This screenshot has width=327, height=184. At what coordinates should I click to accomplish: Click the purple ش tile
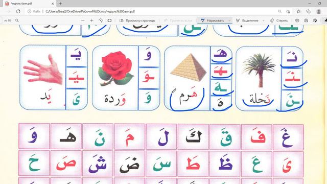[x=98, y=164]
